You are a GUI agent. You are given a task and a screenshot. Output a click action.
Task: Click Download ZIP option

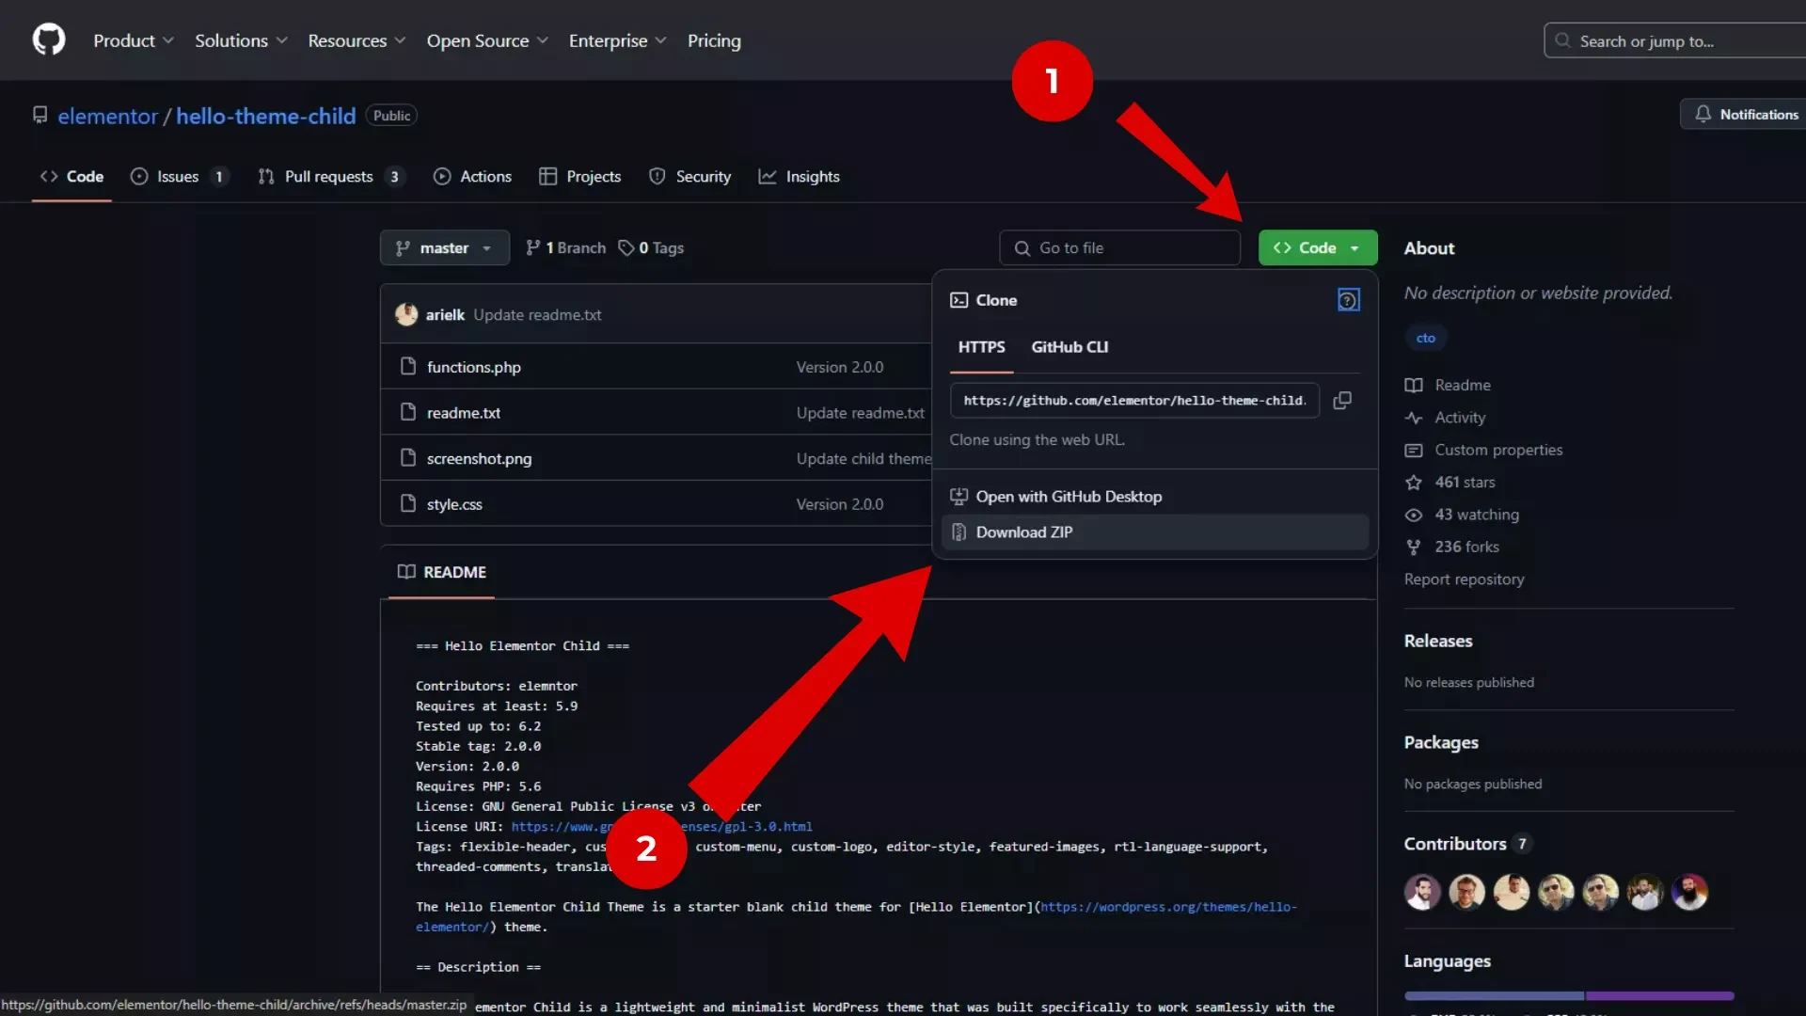point(1155,532)
